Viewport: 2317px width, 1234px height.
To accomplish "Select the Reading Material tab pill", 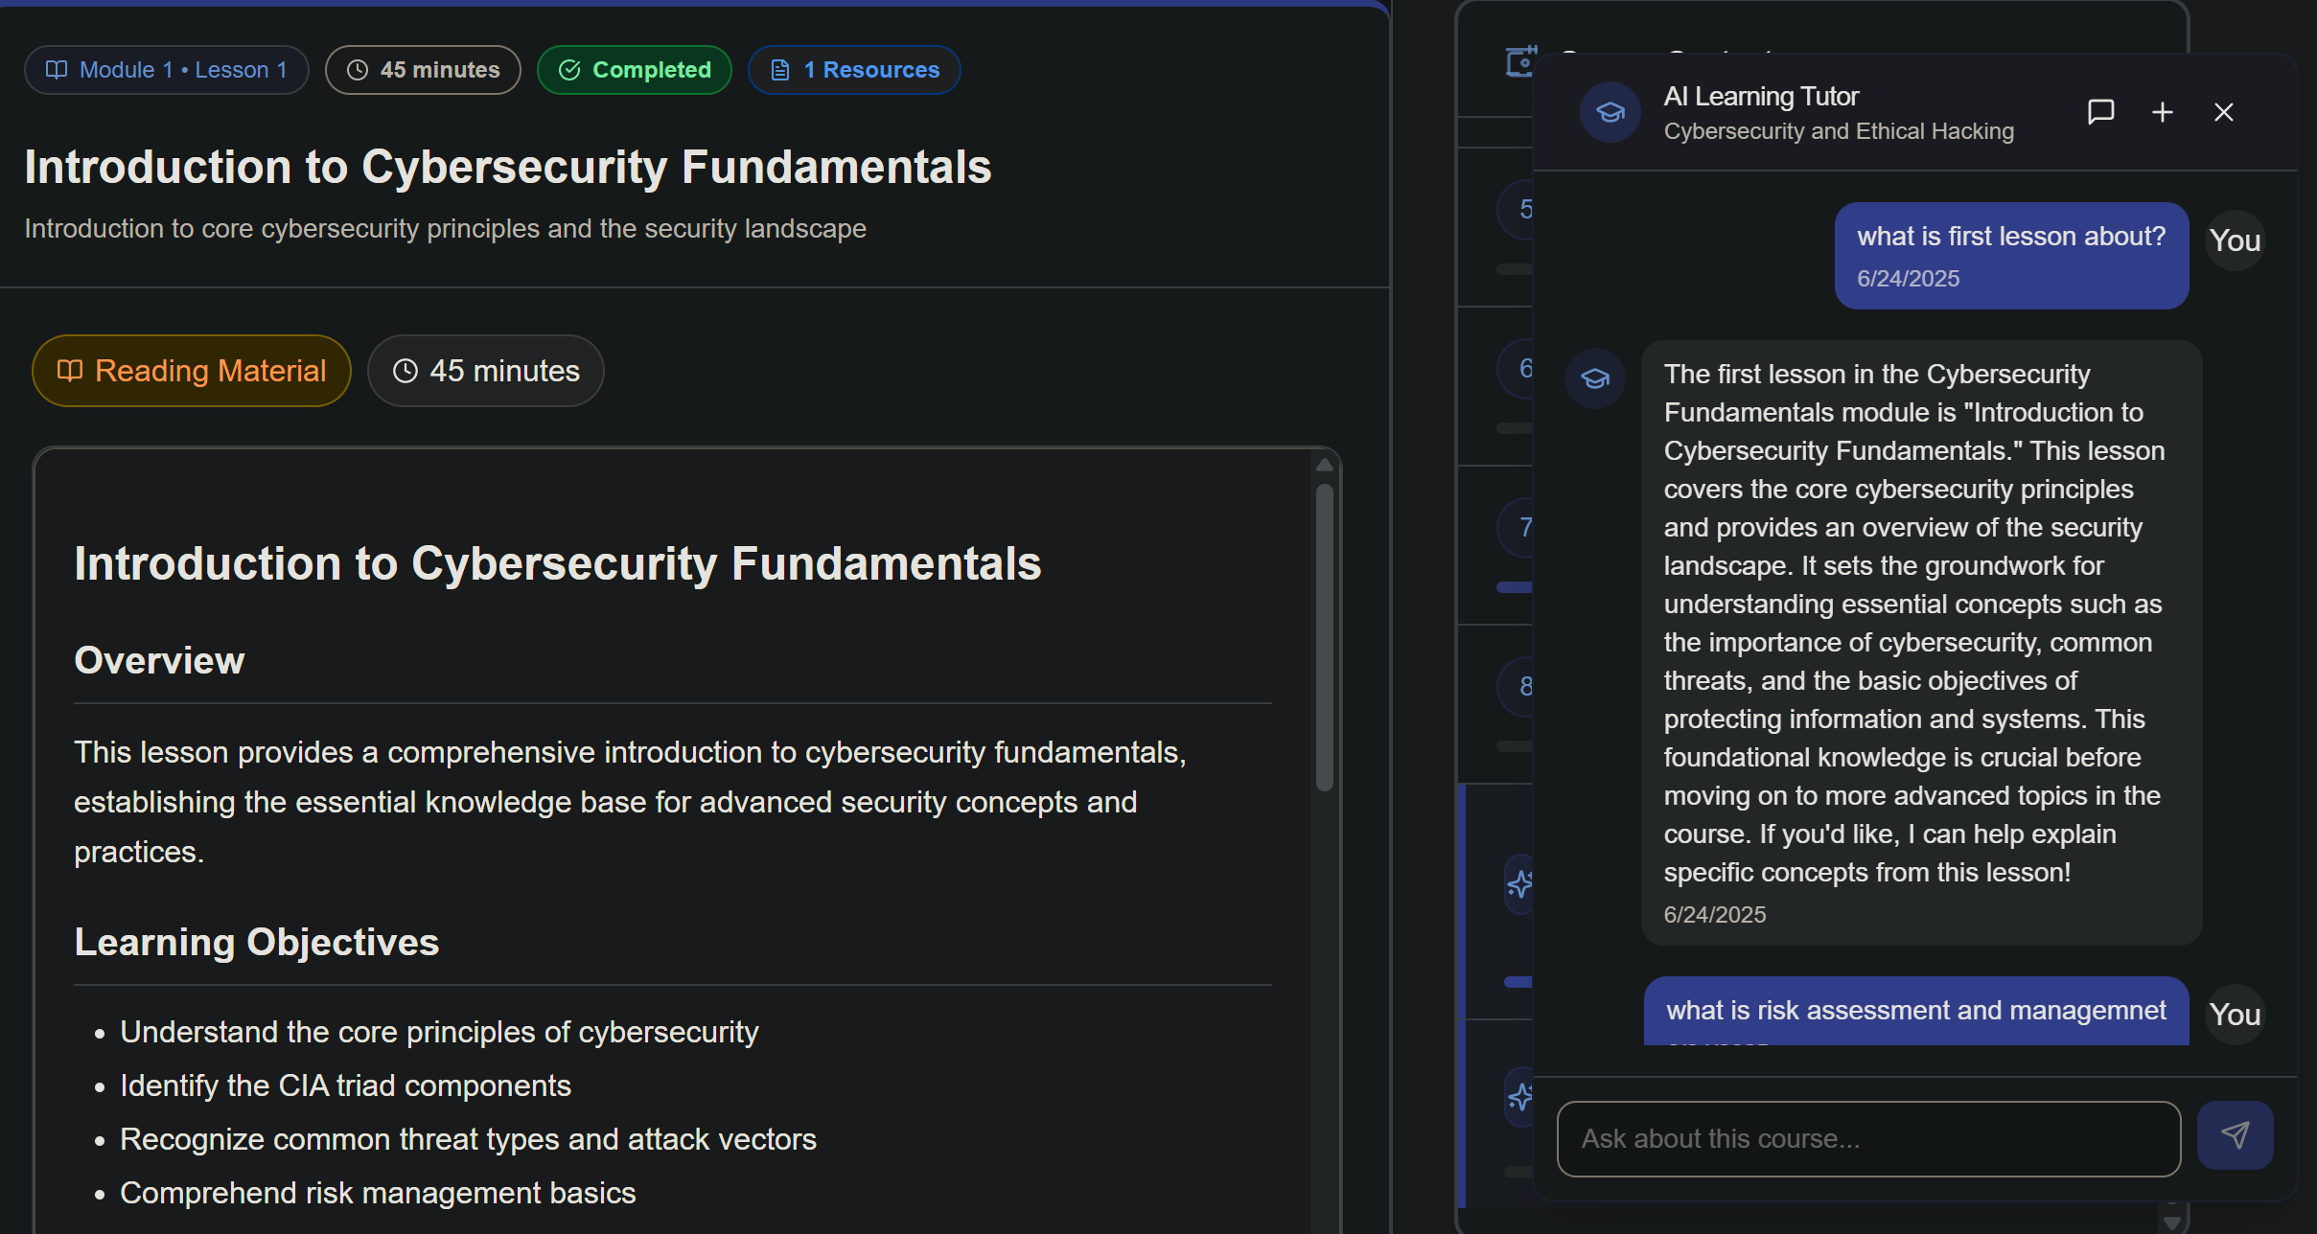I will tap(192, 371).
